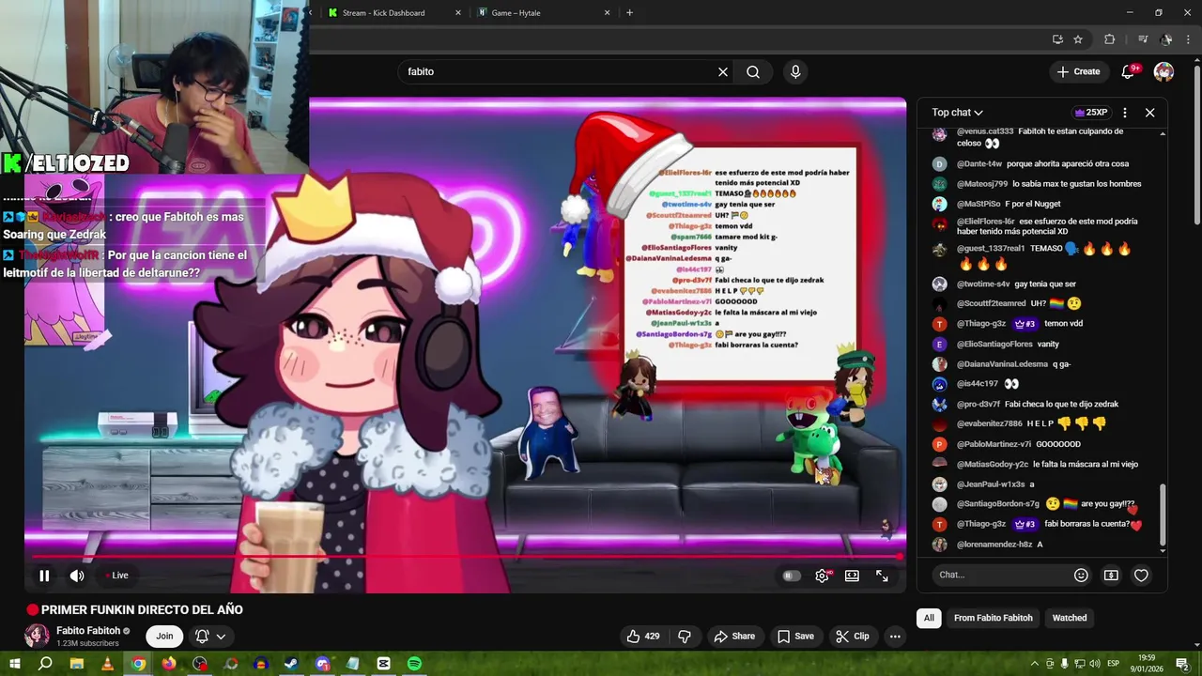Open the Fabito Fabitoh channel avatar

point(37,637)
